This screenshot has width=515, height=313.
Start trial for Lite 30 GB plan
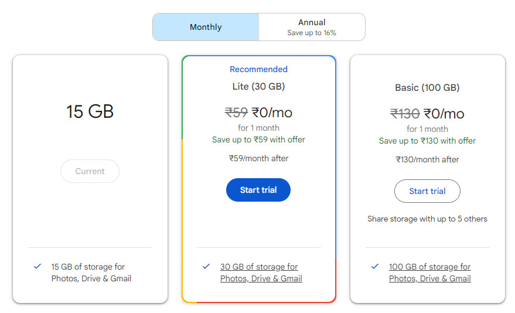(x=258, y=190)
